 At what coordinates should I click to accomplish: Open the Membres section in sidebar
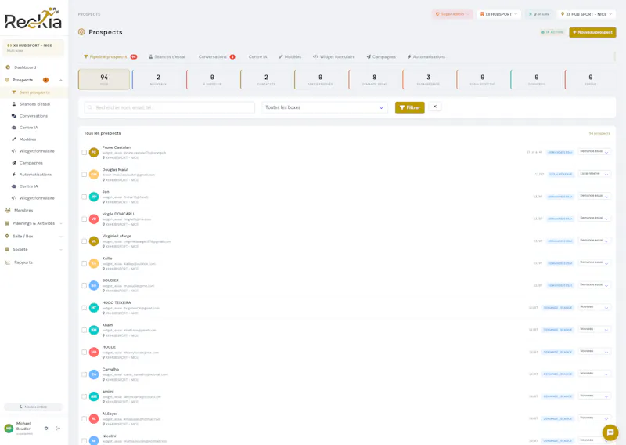pyautogui.click(x=23, y=210)
